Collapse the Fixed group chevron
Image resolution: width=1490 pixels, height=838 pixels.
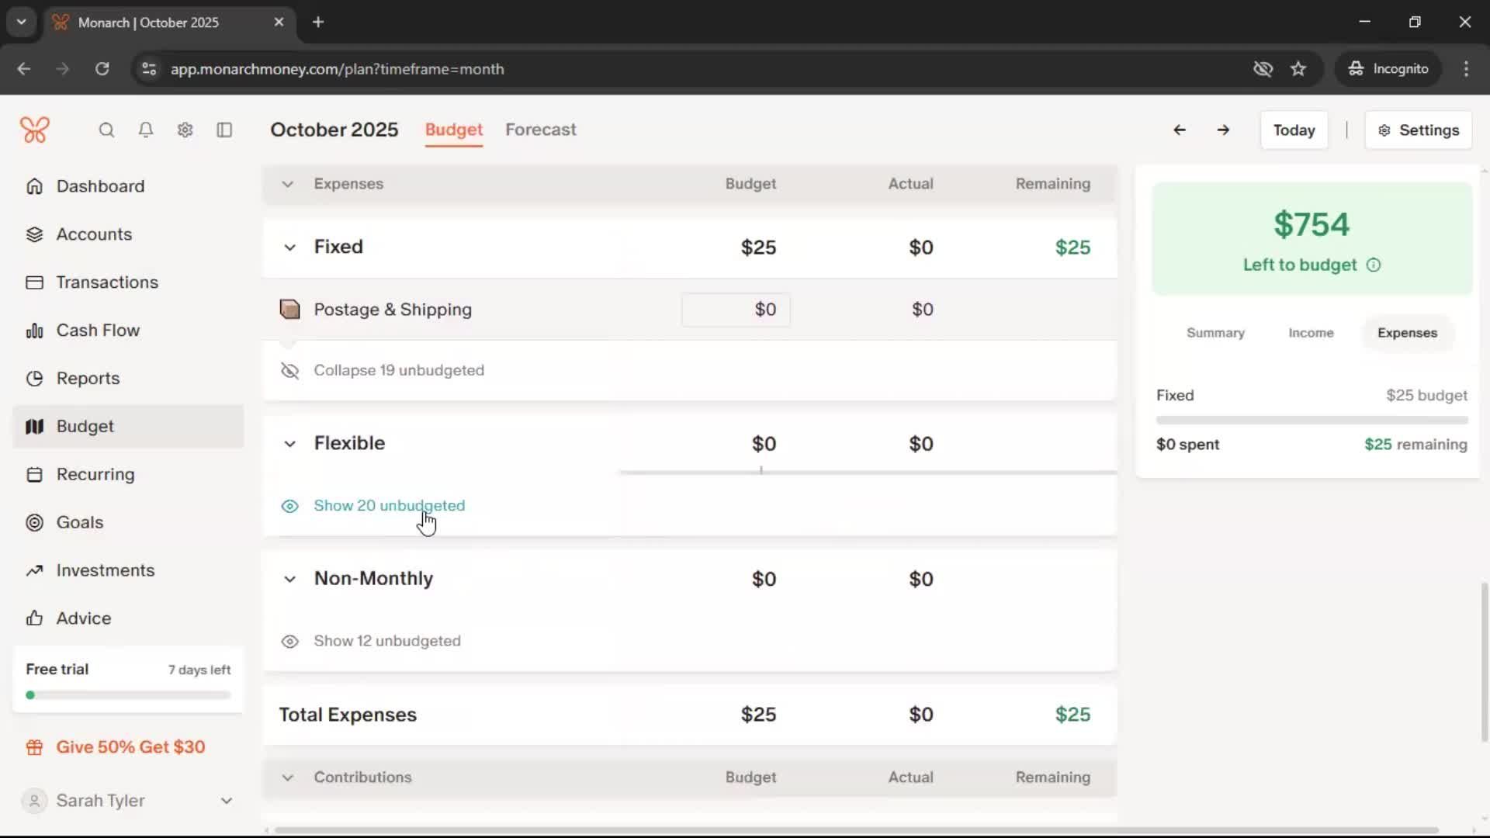(x=289, y=248)
